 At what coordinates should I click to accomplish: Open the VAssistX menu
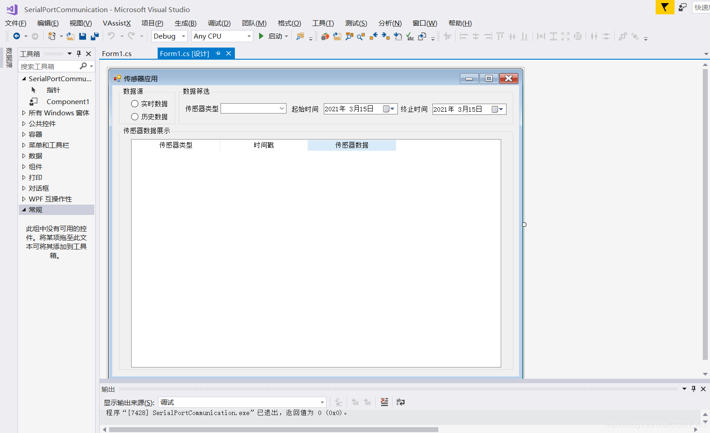117,23
